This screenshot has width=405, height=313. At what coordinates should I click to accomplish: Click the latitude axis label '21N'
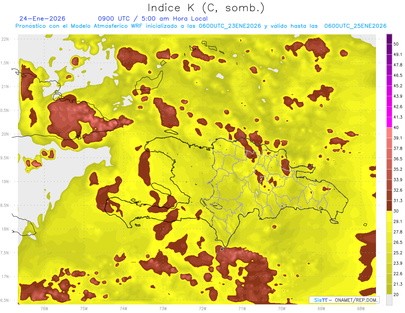pos(5,86)
